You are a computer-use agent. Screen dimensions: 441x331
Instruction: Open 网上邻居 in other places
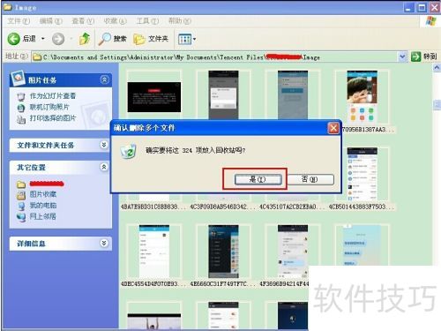pyautogui.click(x=42, y=216)
